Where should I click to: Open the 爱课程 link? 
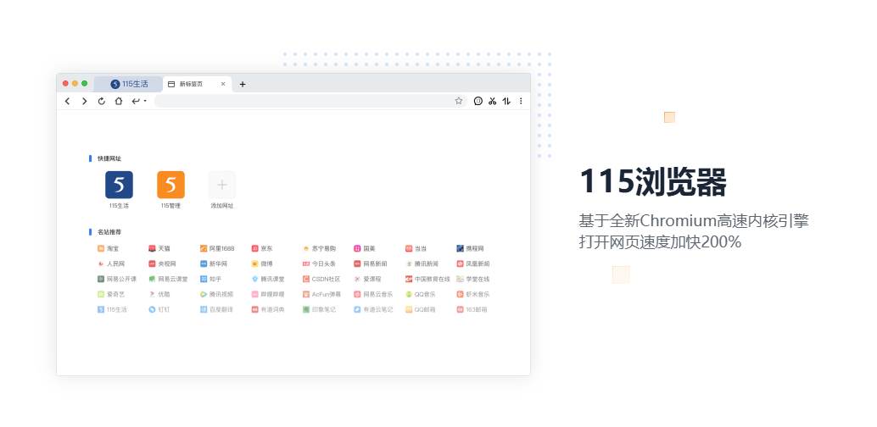367,279
